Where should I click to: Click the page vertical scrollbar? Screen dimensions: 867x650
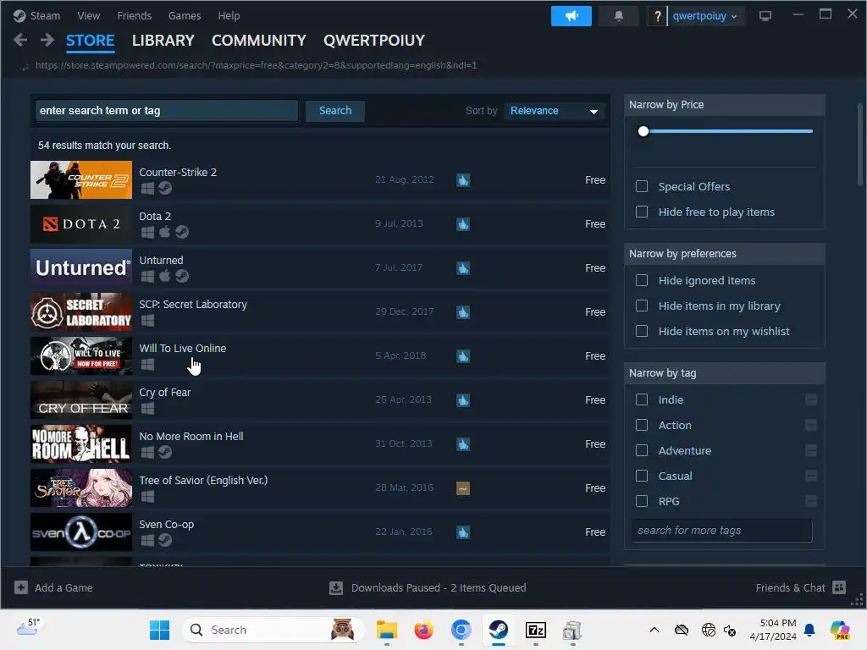pyautogui.click(x=860, y=145)
